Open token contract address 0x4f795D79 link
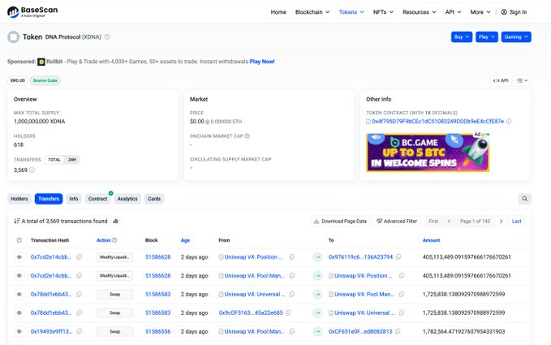 (x=438, y=121)
